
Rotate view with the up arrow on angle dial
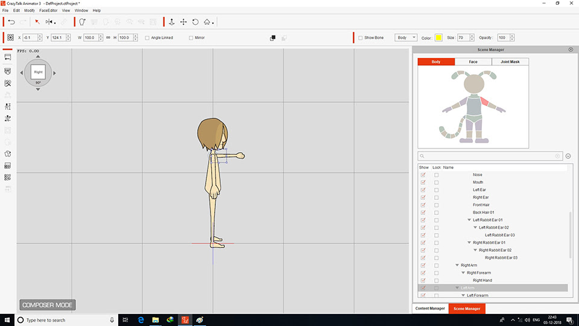pyautogui.click(x=38, y=57)
